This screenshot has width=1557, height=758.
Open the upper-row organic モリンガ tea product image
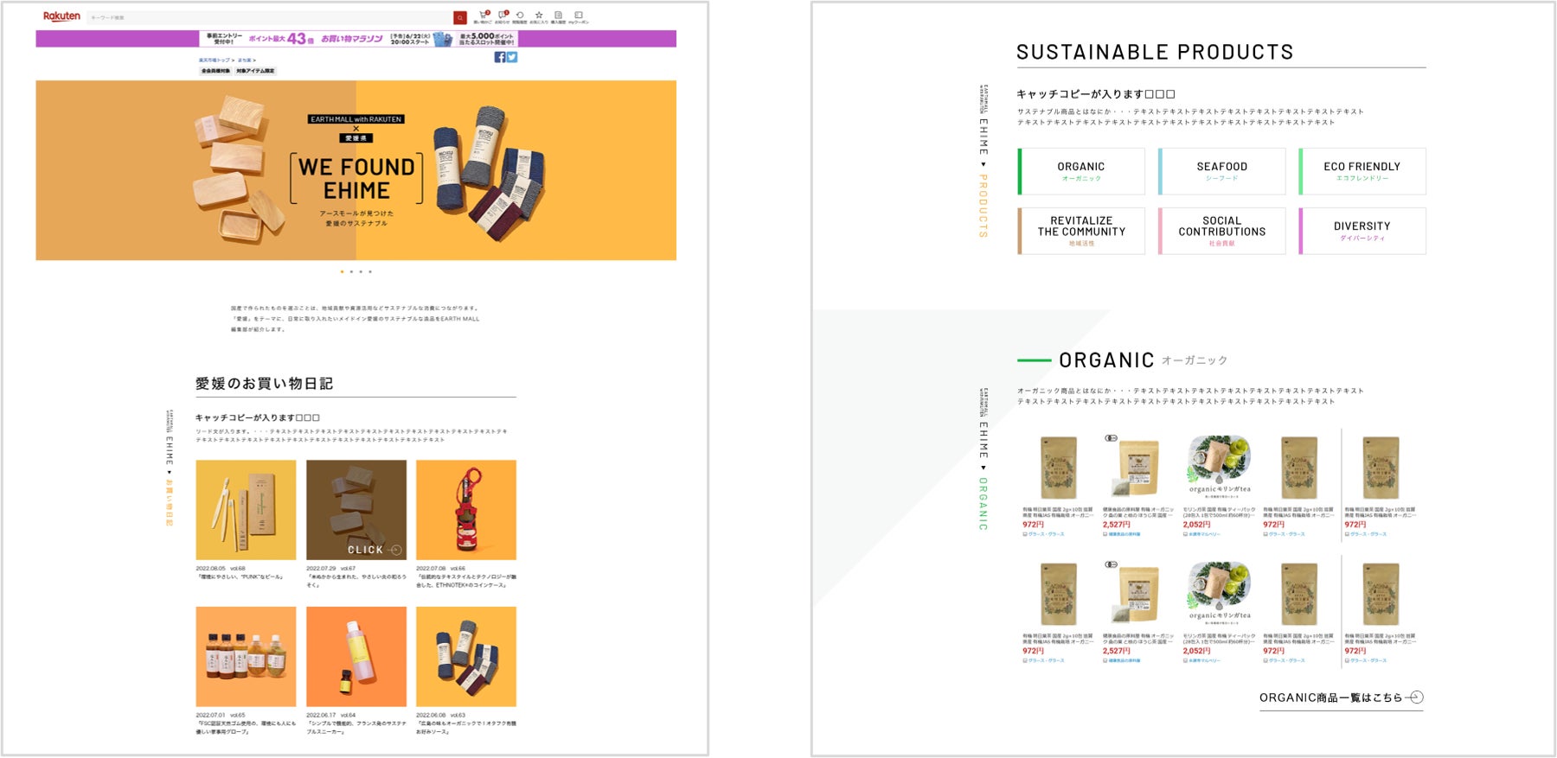point(1219,468)
